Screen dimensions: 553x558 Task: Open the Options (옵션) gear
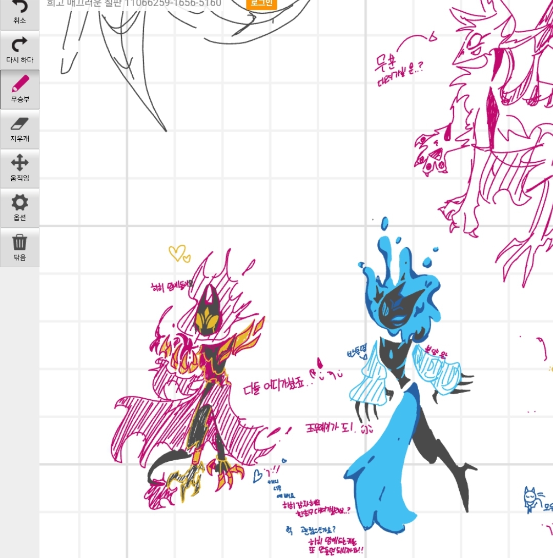coord(19,203)
